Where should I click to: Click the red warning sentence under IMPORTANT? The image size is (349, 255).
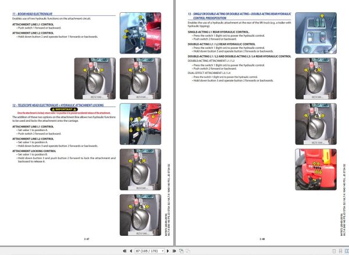[x=64, y=113]
